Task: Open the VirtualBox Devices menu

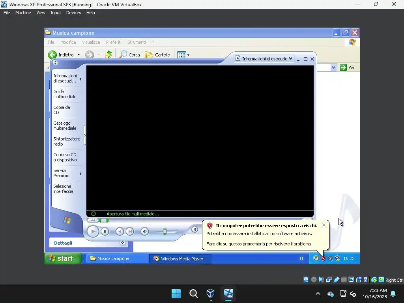Action: click(73, 13)
